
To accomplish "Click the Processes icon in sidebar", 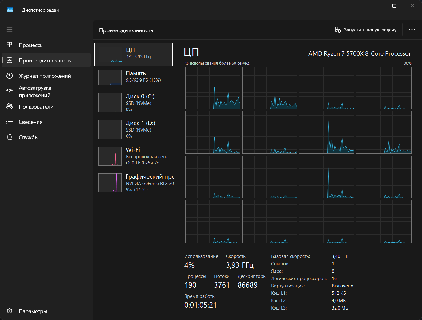I will (x=10, y=45).
